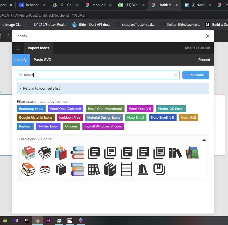Select the outlined library books icon
Screen dimensions: 228x225
pos(110,153)
